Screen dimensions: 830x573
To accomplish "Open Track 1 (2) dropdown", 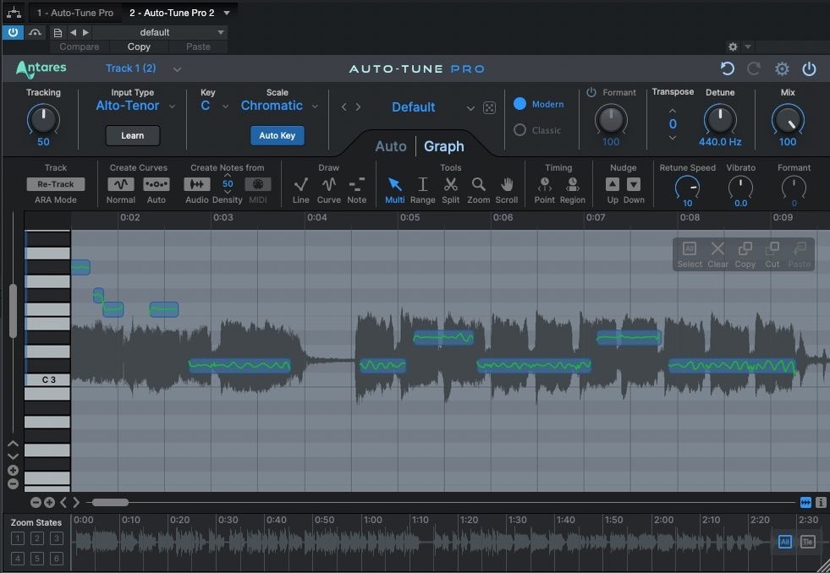I will click(x=177, y=69).
